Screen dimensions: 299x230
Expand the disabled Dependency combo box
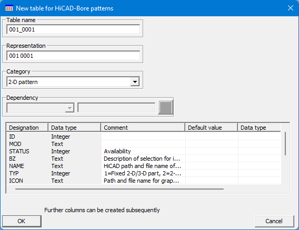tap(40, 108)
